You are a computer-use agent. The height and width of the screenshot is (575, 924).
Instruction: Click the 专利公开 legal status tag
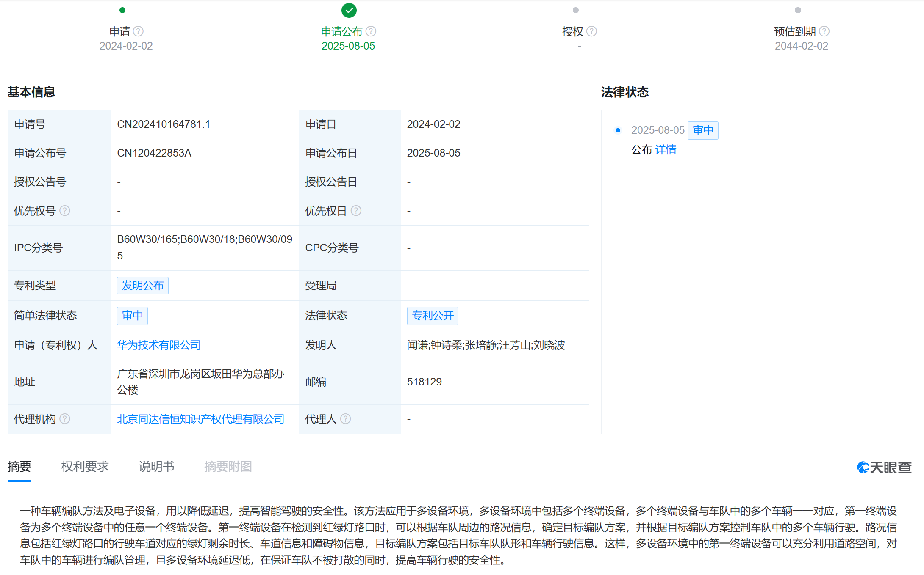[433, 316]
